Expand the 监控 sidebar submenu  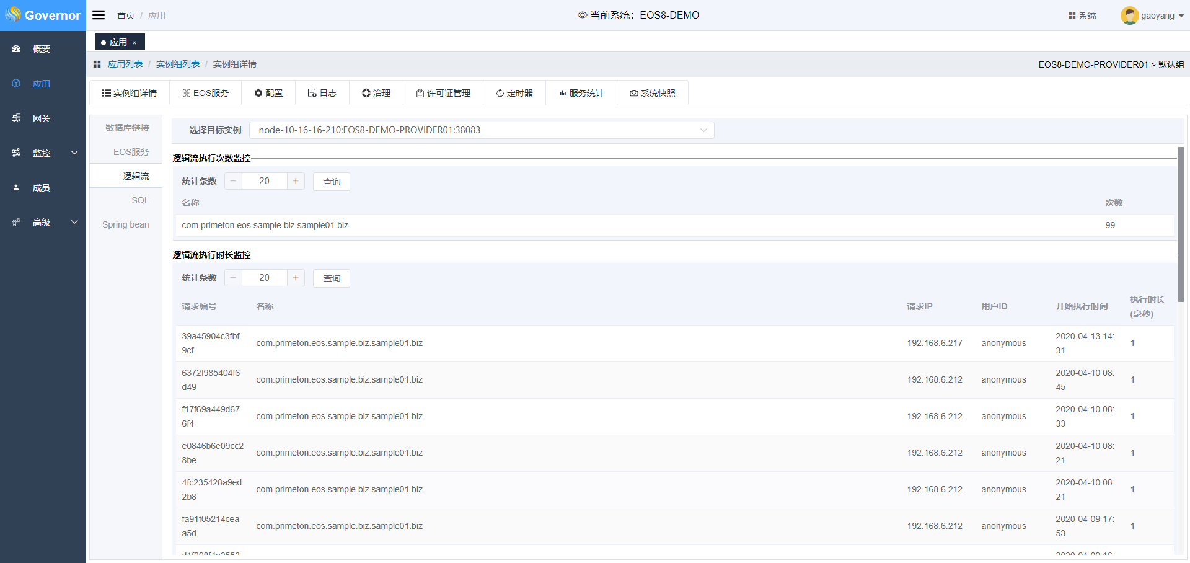[74, 153]
